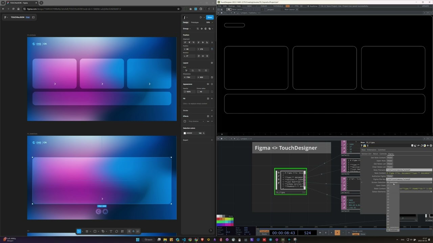
Task: Click the FFFFFF selection color swatch
Action: [185, 133]
